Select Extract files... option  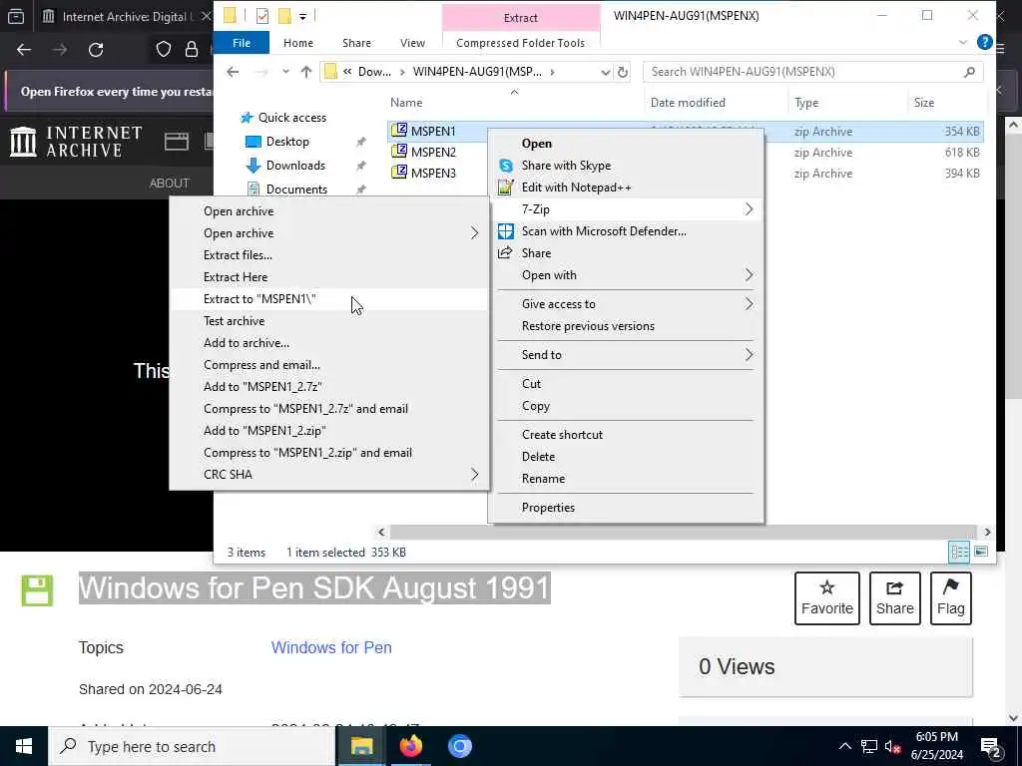pos(328,254)
